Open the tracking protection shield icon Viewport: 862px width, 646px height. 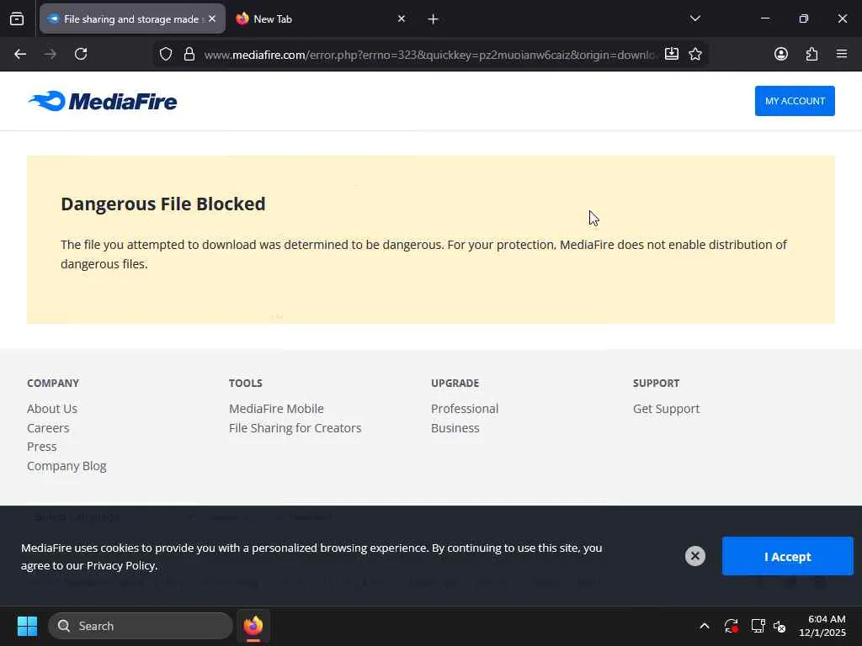click(166, 54)
